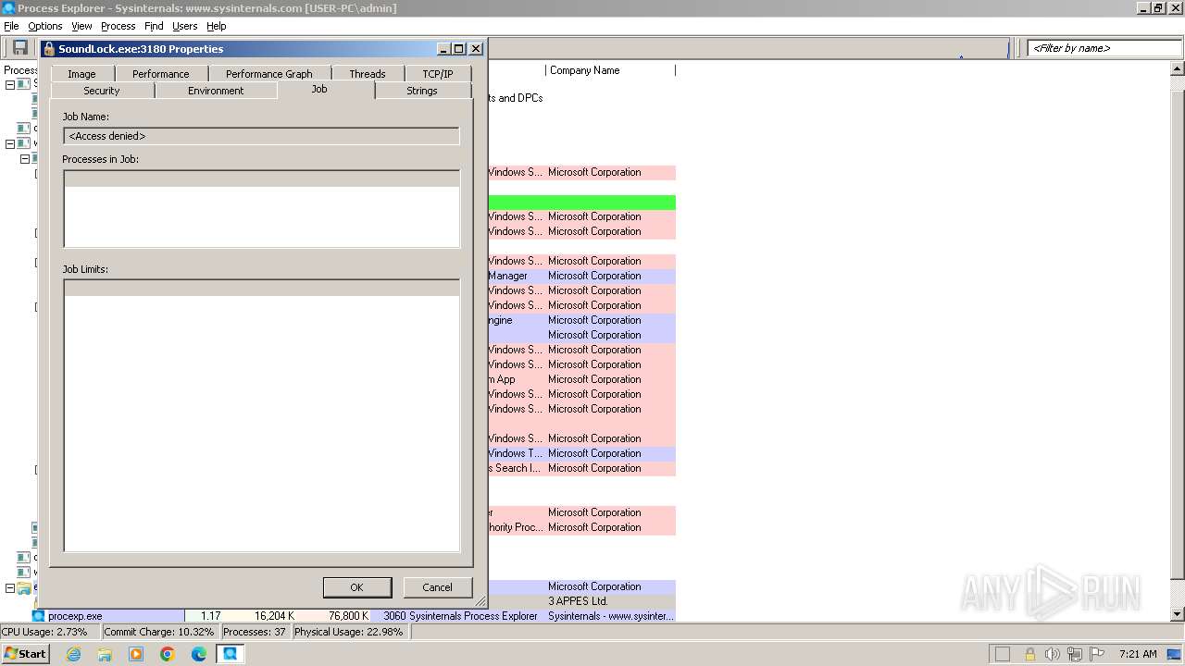The width and height of the screenshot is (1185, 666).
Task: Open the Find menu
Action: 154,26
